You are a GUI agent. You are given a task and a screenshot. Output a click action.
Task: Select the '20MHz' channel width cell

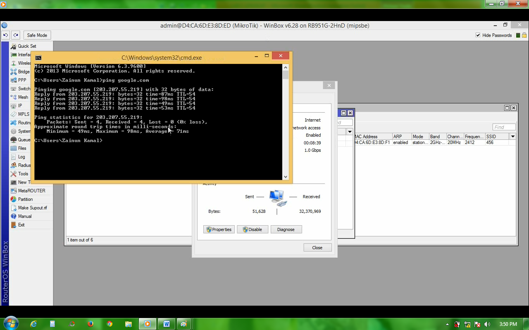455,142
